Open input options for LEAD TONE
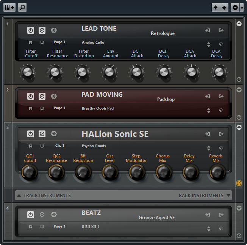The width and height of the screenshot is (247, 245). click(208, 30)
